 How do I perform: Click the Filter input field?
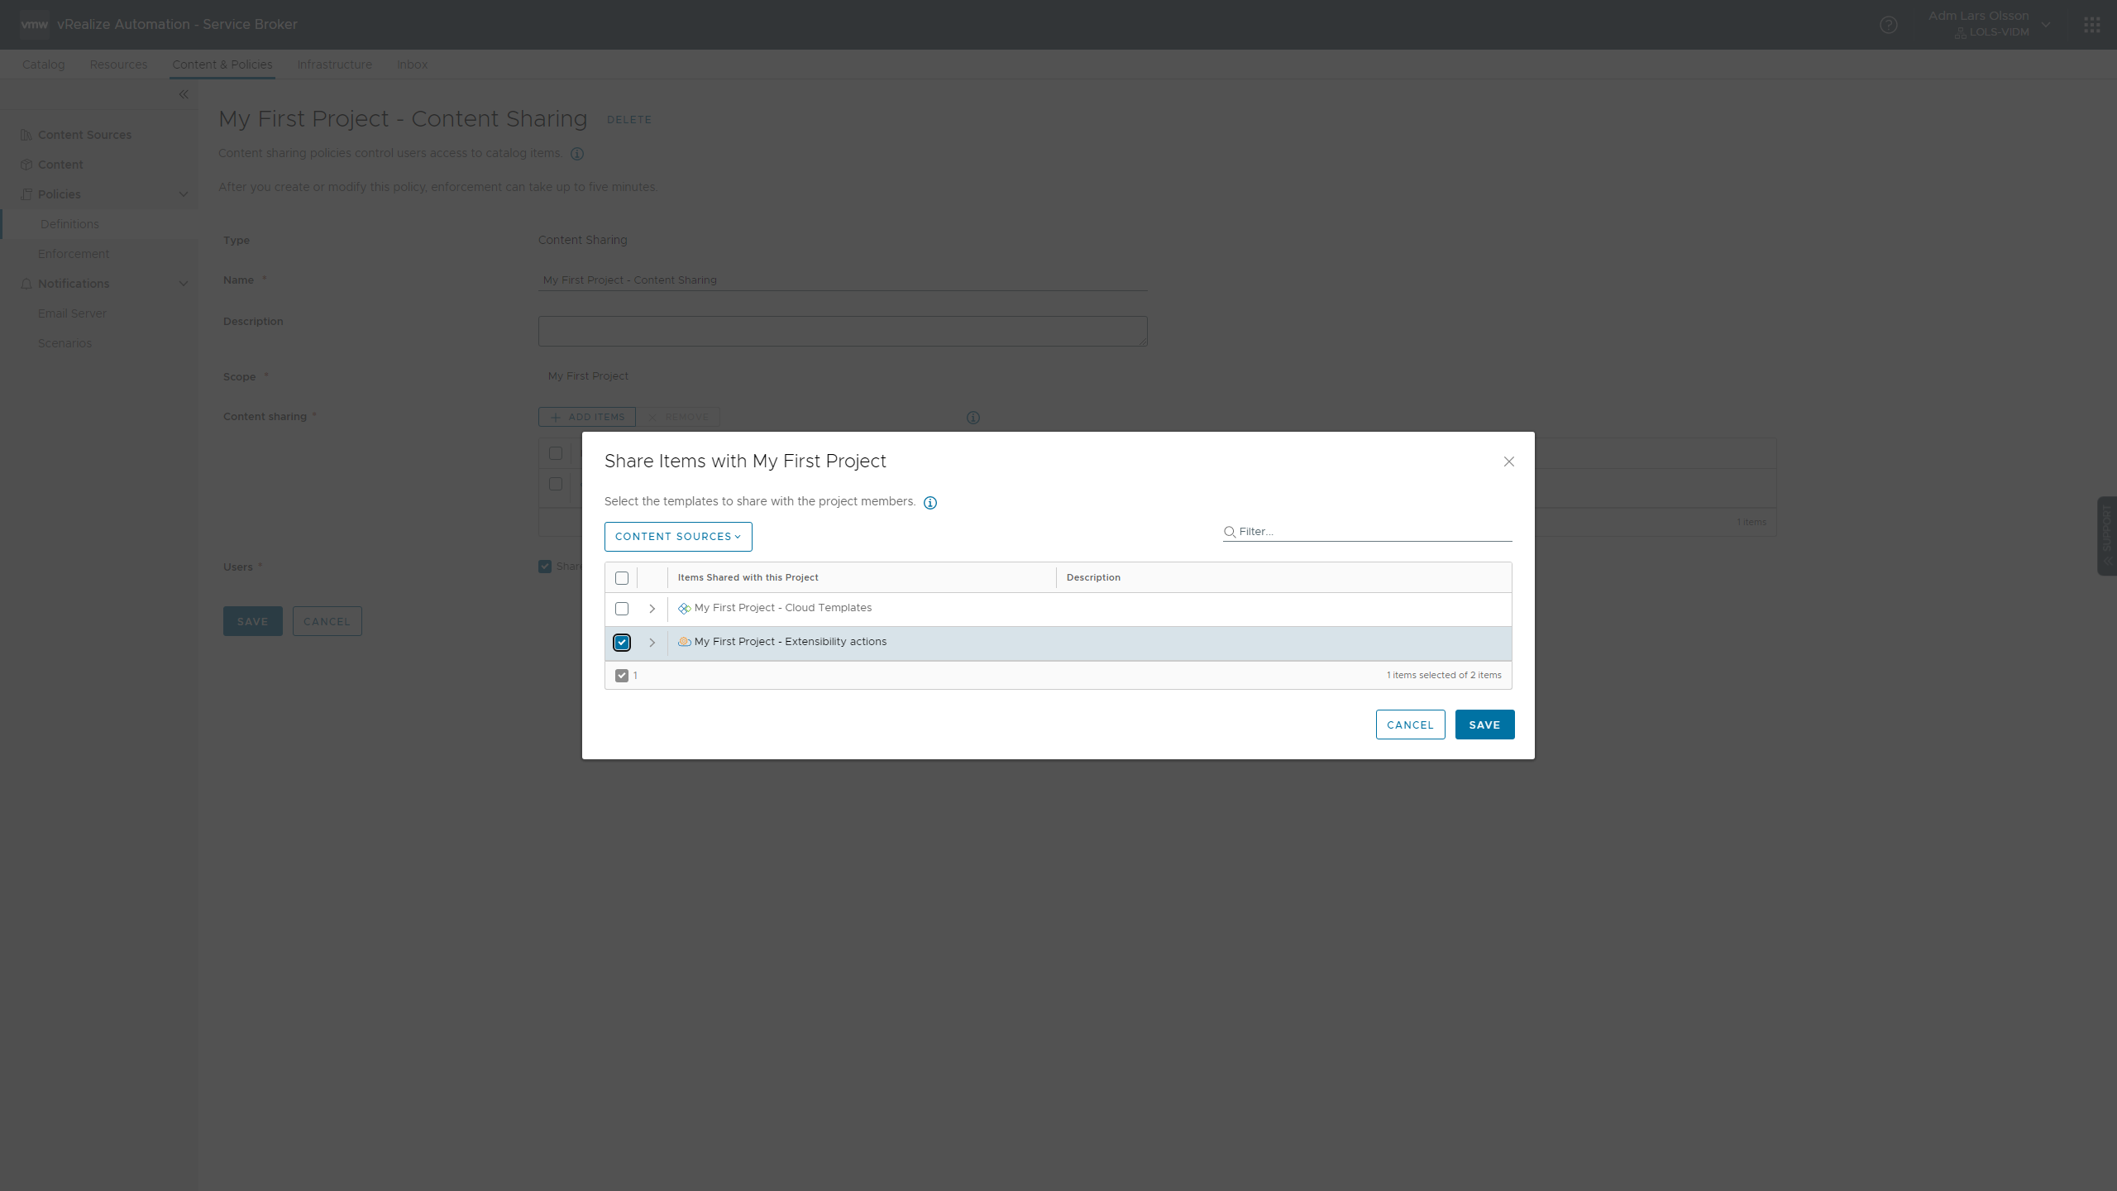tap(1368, 532)
